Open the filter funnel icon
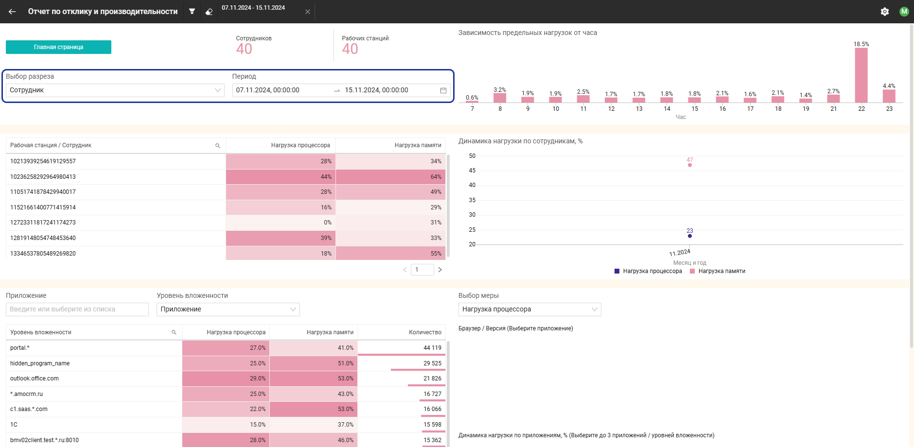The image size is (914, 447). 192,11
